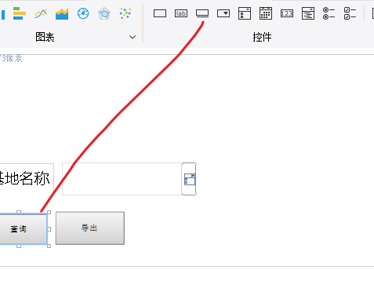The image size is (374, 292).
Task: Choose the text box widget icon
Action: click(160, 13)
